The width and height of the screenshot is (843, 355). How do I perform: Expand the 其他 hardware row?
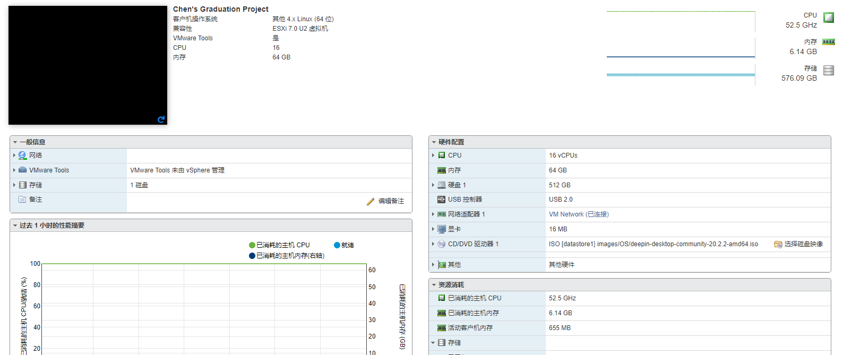[433, 264]
